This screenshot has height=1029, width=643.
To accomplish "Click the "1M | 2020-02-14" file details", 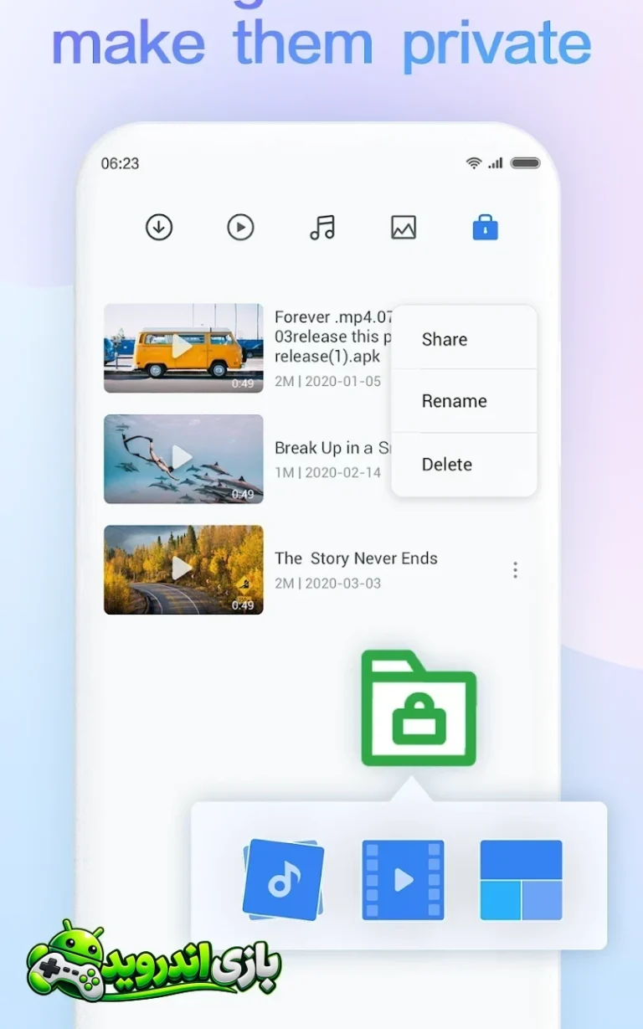I will pyautogui.click(x=327, y=472).
